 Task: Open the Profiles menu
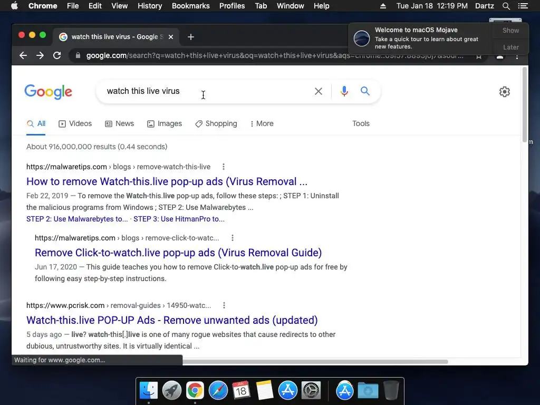(x=232, y=6)
